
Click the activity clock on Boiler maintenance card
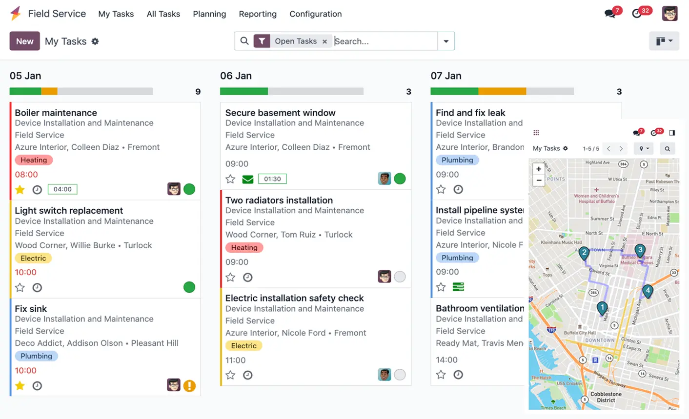point(37,190)
